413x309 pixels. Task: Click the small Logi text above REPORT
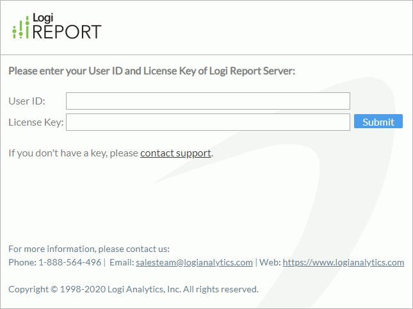(x=42, y=18)
